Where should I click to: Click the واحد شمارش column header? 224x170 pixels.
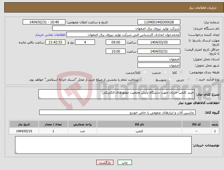tap(82, 124)
